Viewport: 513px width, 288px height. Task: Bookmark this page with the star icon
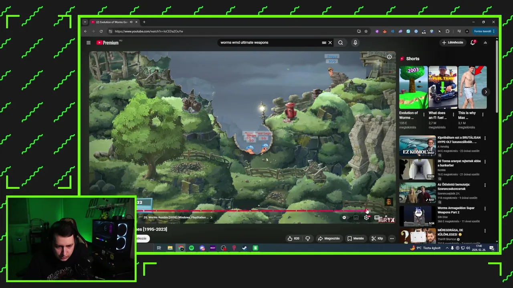pos(366,31)
